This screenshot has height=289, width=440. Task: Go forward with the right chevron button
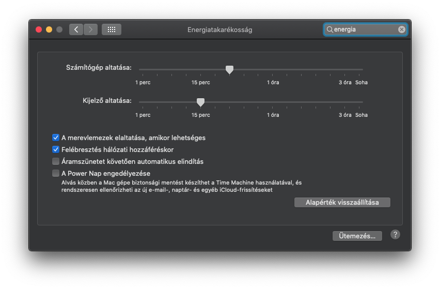tap(90, 29)
